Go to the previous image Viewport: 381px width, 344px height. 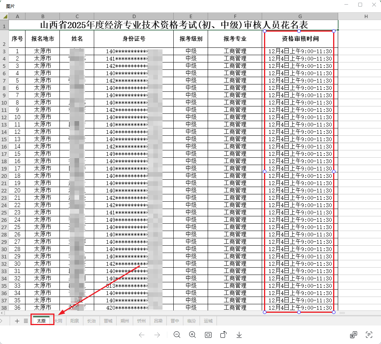142,335
